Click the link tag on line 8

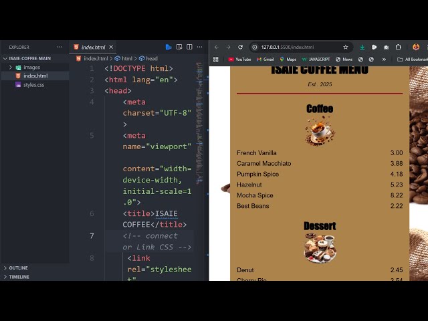click(138, 258)
